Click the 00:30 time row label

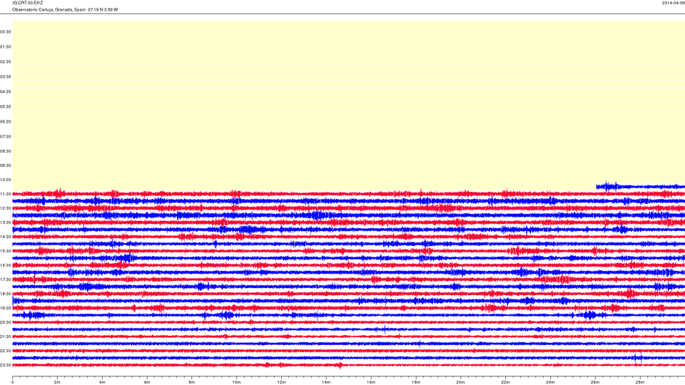6,32
